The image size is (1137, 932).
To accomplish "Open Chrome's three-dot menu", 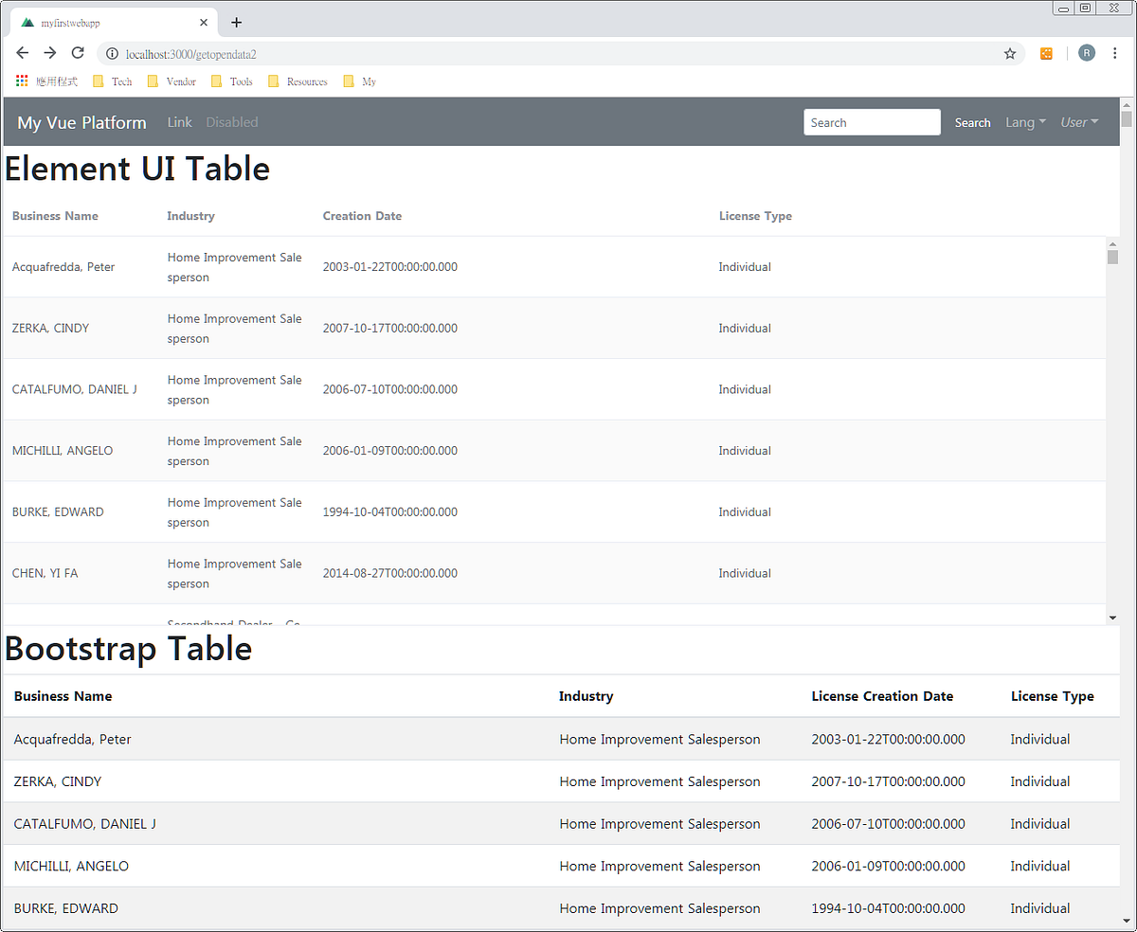I will (x=1115, y=53).
